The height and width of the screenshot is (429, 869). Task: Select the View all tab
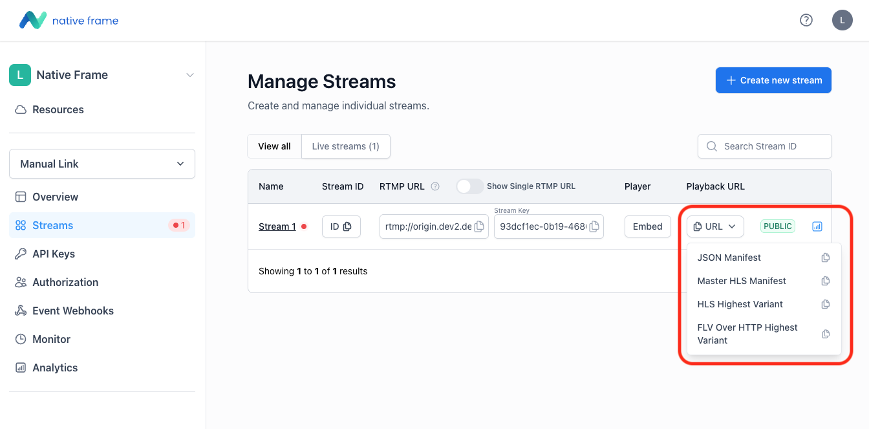click(274, 146)
